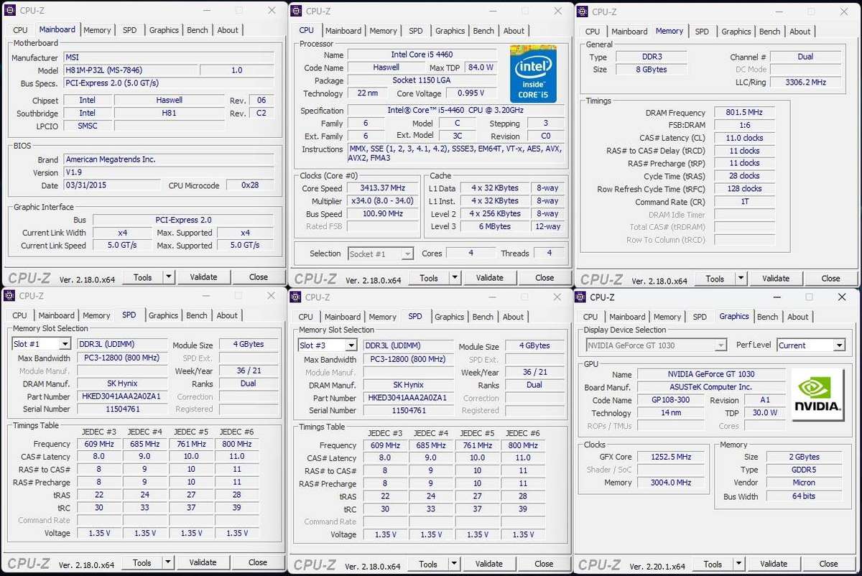This screenshot has height=576, width=862.
Task: Click the '0.995 V' Core Voltage value
Action: click(471, 93)
